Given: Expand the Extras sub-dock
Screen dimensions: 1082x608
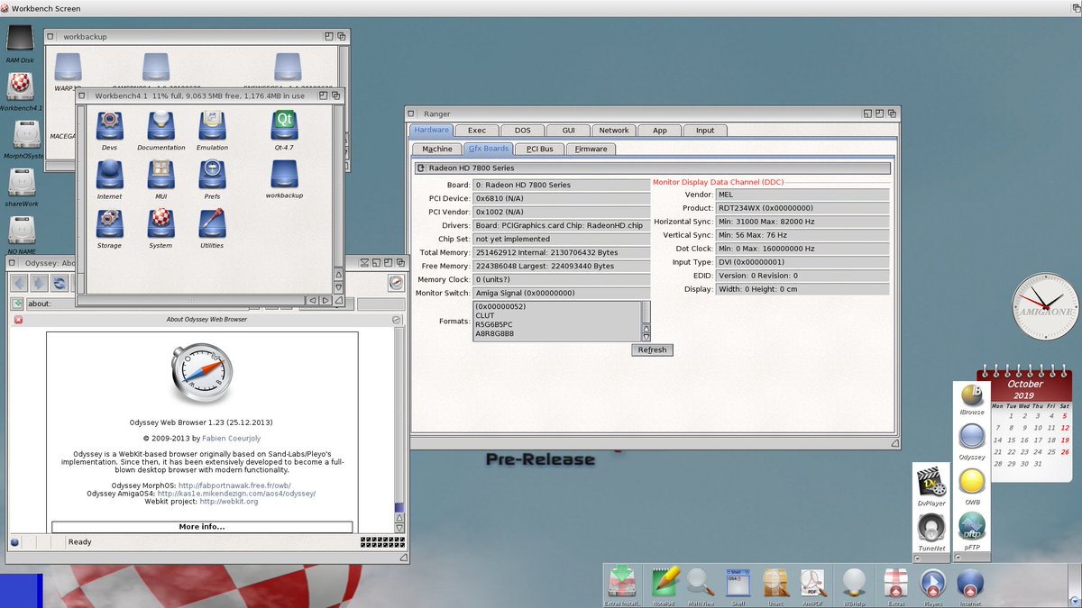Looking at the screenshot, I should 896,585.
